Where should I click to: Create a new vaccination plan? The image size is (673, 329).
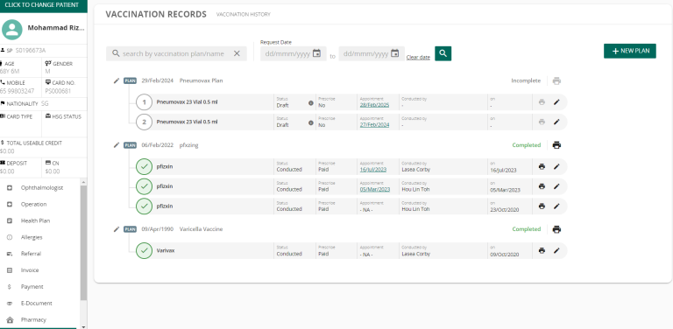click(630, 51)
